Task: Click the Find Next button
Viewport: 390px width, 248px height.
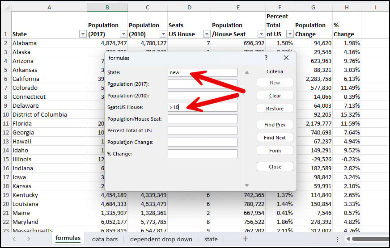Action: (x=275, y=138)
